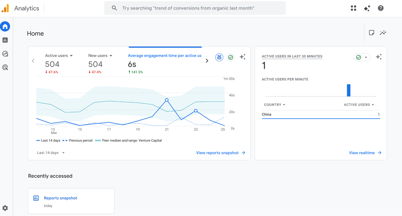Click the ACTIVE USERS IN LAST 30 MINUTES label
Screen dimensions: 402x216
292,57
